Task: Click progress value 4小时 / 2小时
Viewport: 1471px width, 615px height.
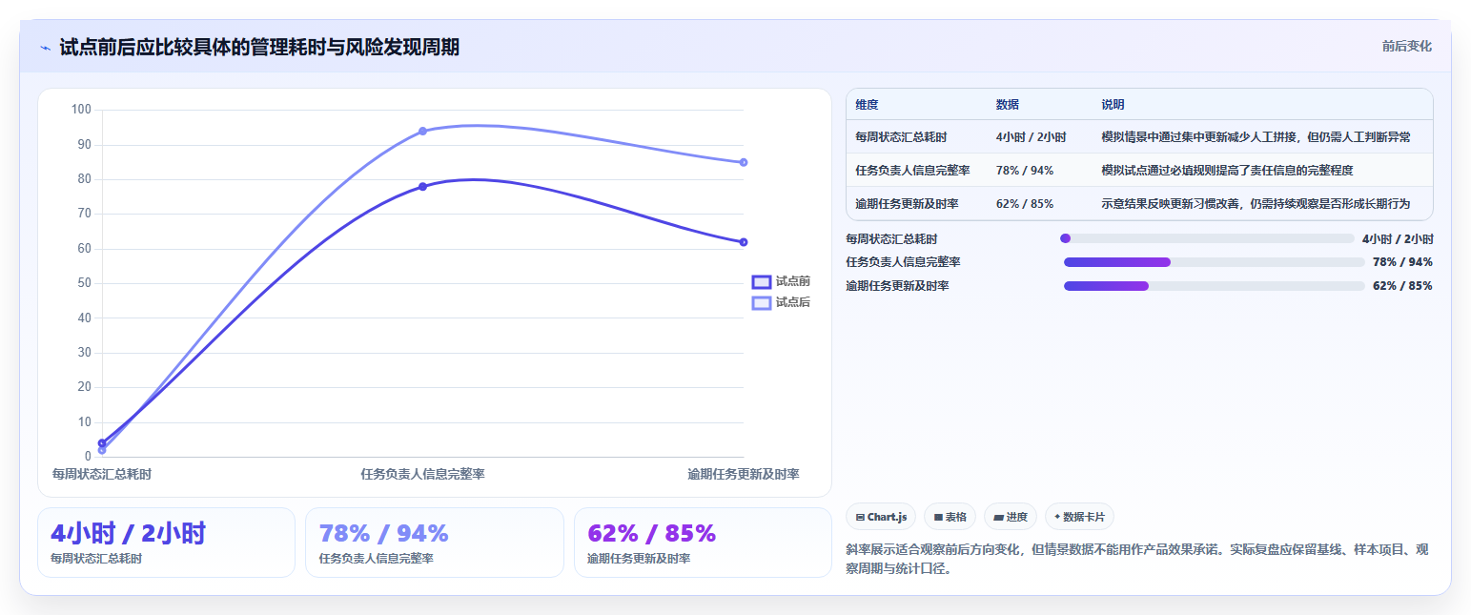Action: 1398,239
